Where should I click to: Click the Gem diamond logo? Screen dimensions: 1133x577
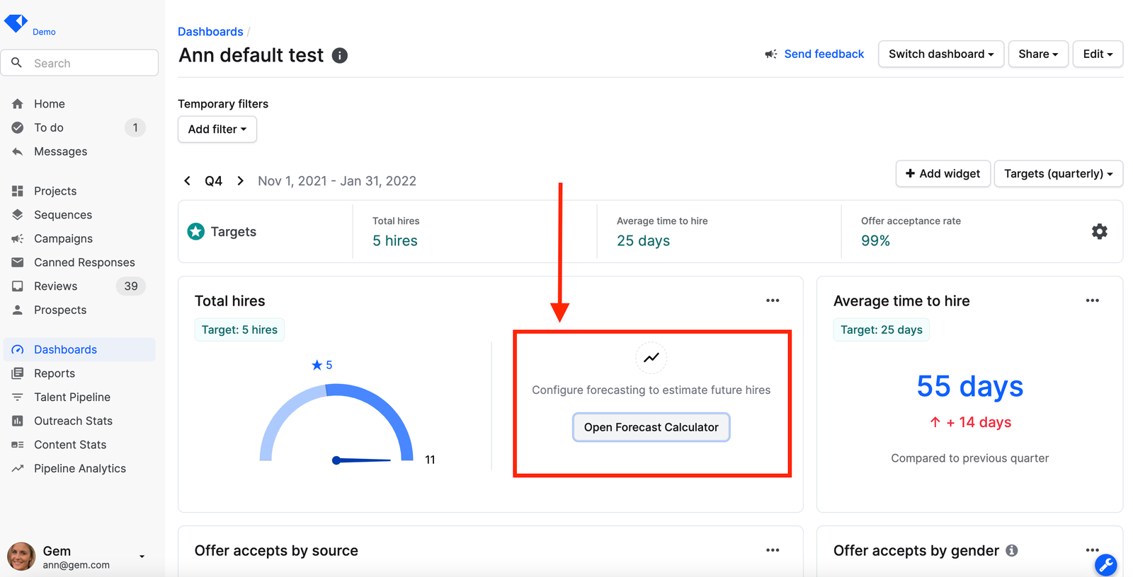pos(16,23)
